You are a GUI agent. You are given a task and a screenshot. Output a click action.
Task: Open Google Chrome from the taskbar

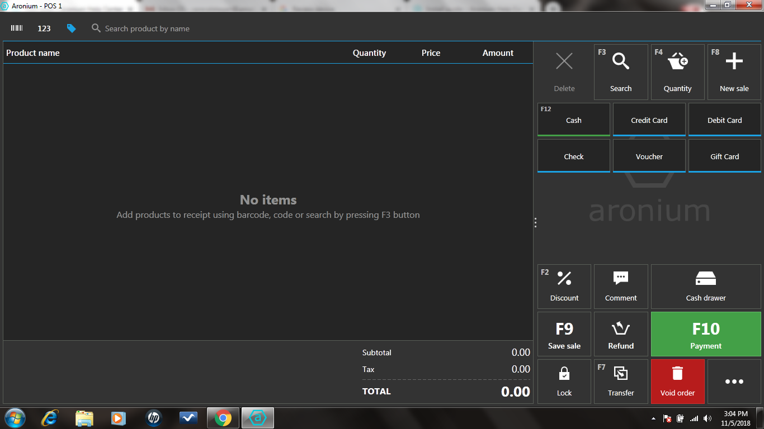[x=223, y=418]
